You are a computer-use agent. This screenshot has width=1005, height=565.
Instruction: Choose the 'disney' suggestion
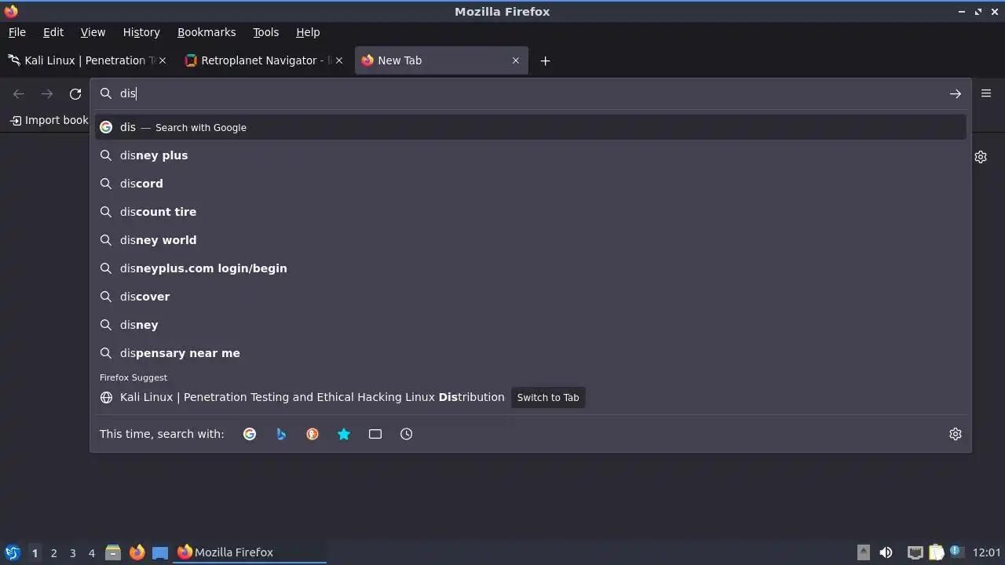coord(531,325)
